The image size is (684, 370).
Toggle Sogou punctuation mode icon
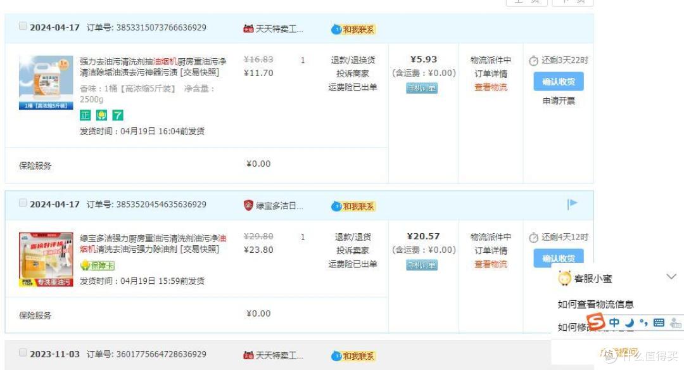pos(643,323)
